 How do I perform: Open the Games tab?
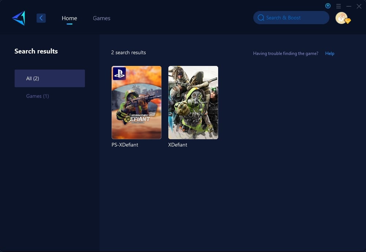pos(101,18)
